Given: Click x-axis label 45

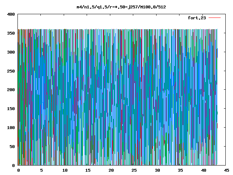Looking at the screenshot, I should (226, 170).
